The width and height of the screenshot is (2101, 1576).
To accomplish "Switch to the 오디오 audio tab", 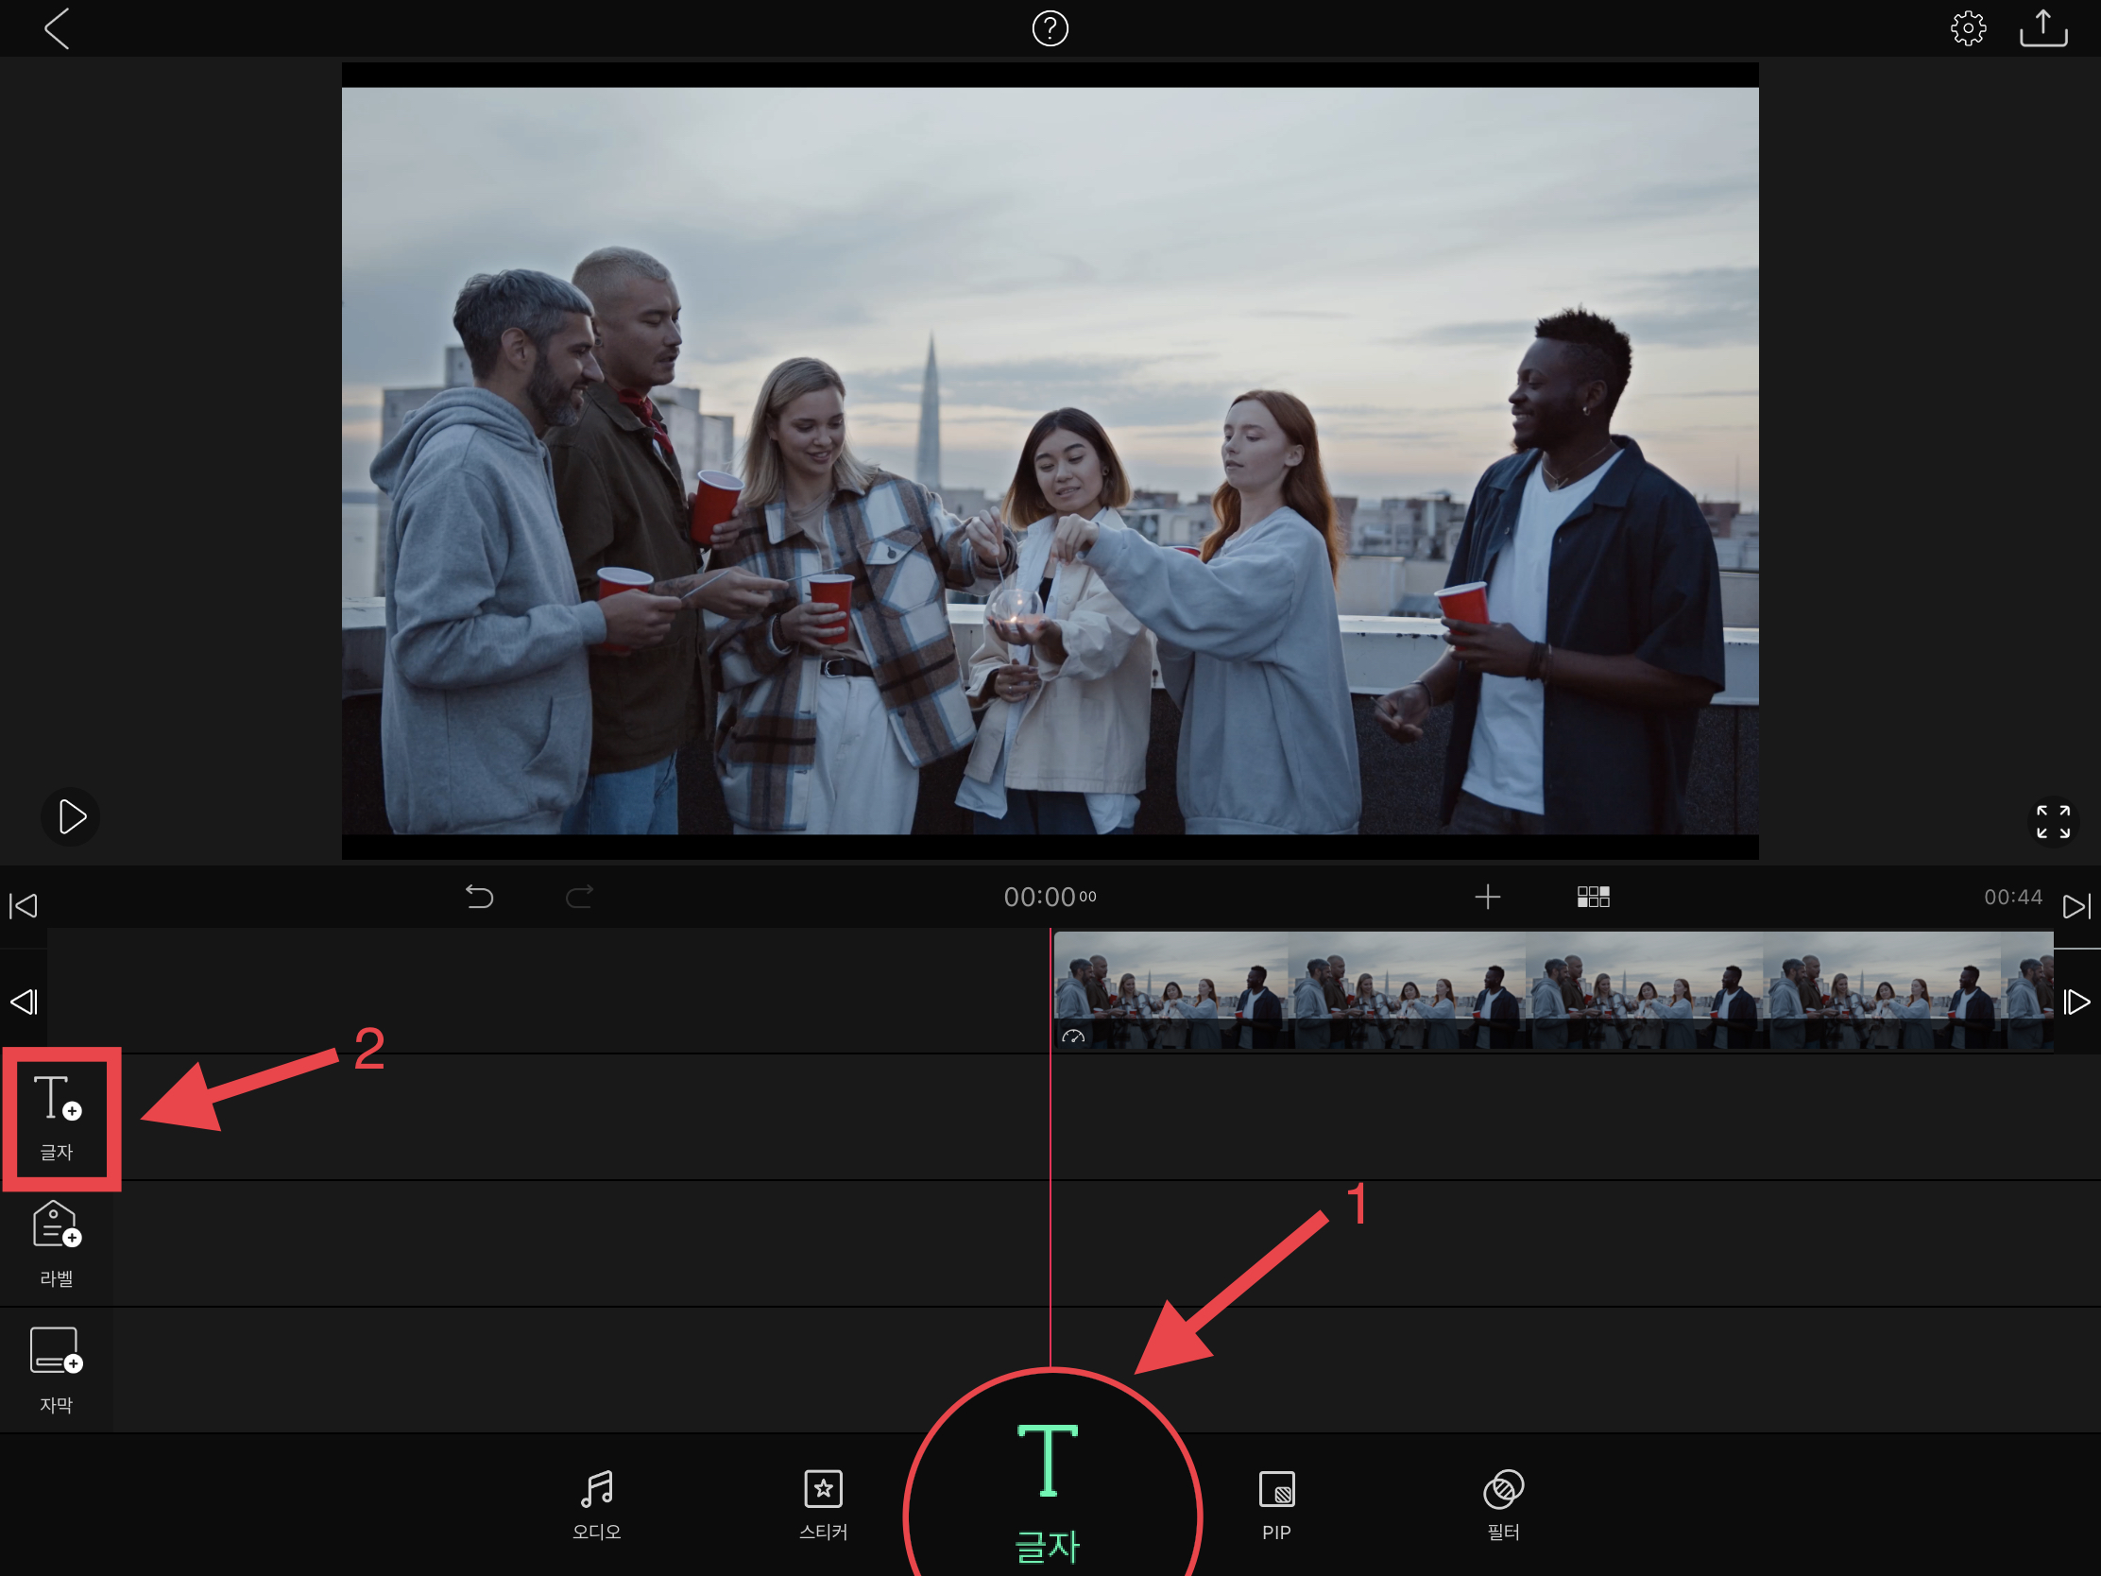I will coord(596,1504).
